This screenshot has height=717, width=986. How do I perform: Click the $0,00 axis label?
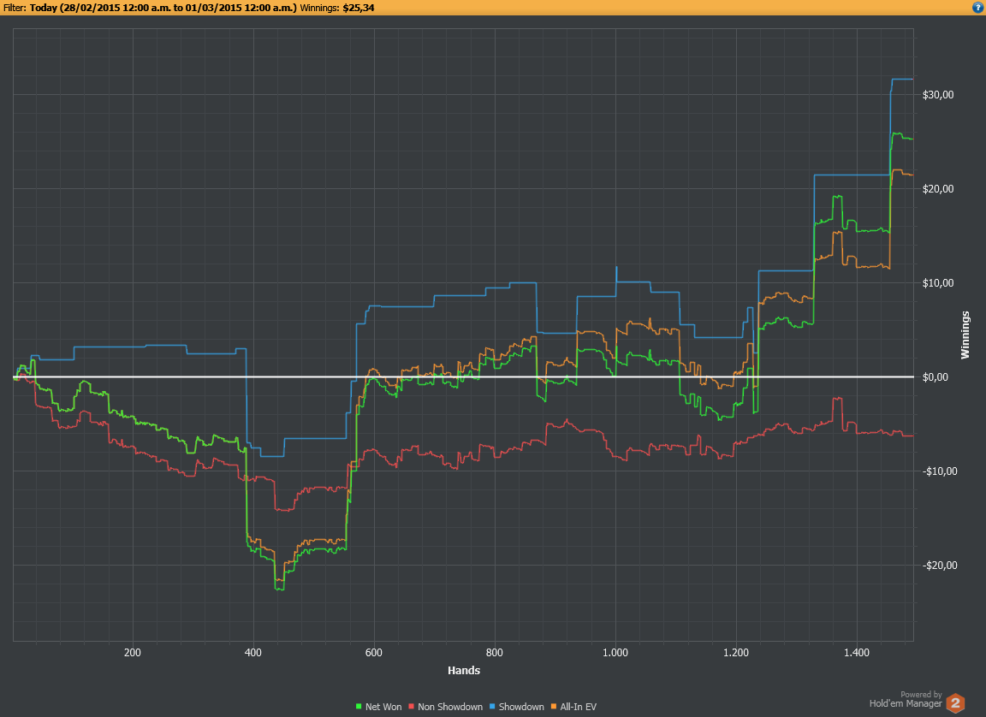click(936, 377)
